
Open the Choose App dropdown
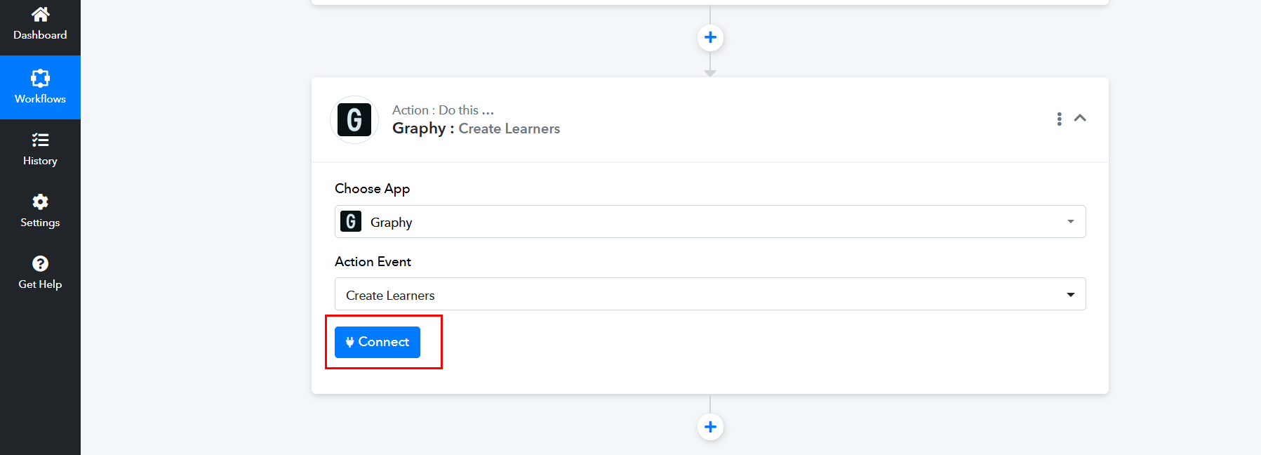click(709, 222)
